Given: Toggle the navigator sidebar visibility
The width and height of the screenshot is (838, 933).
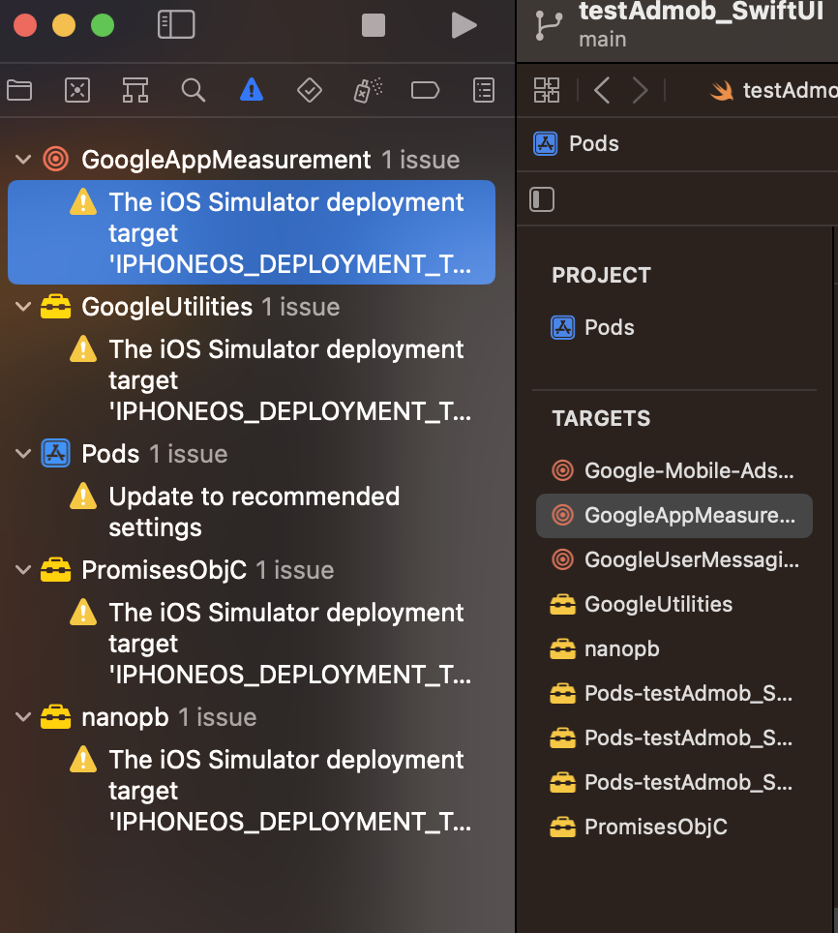Looking at the screenshot, I should coord(176,24).
